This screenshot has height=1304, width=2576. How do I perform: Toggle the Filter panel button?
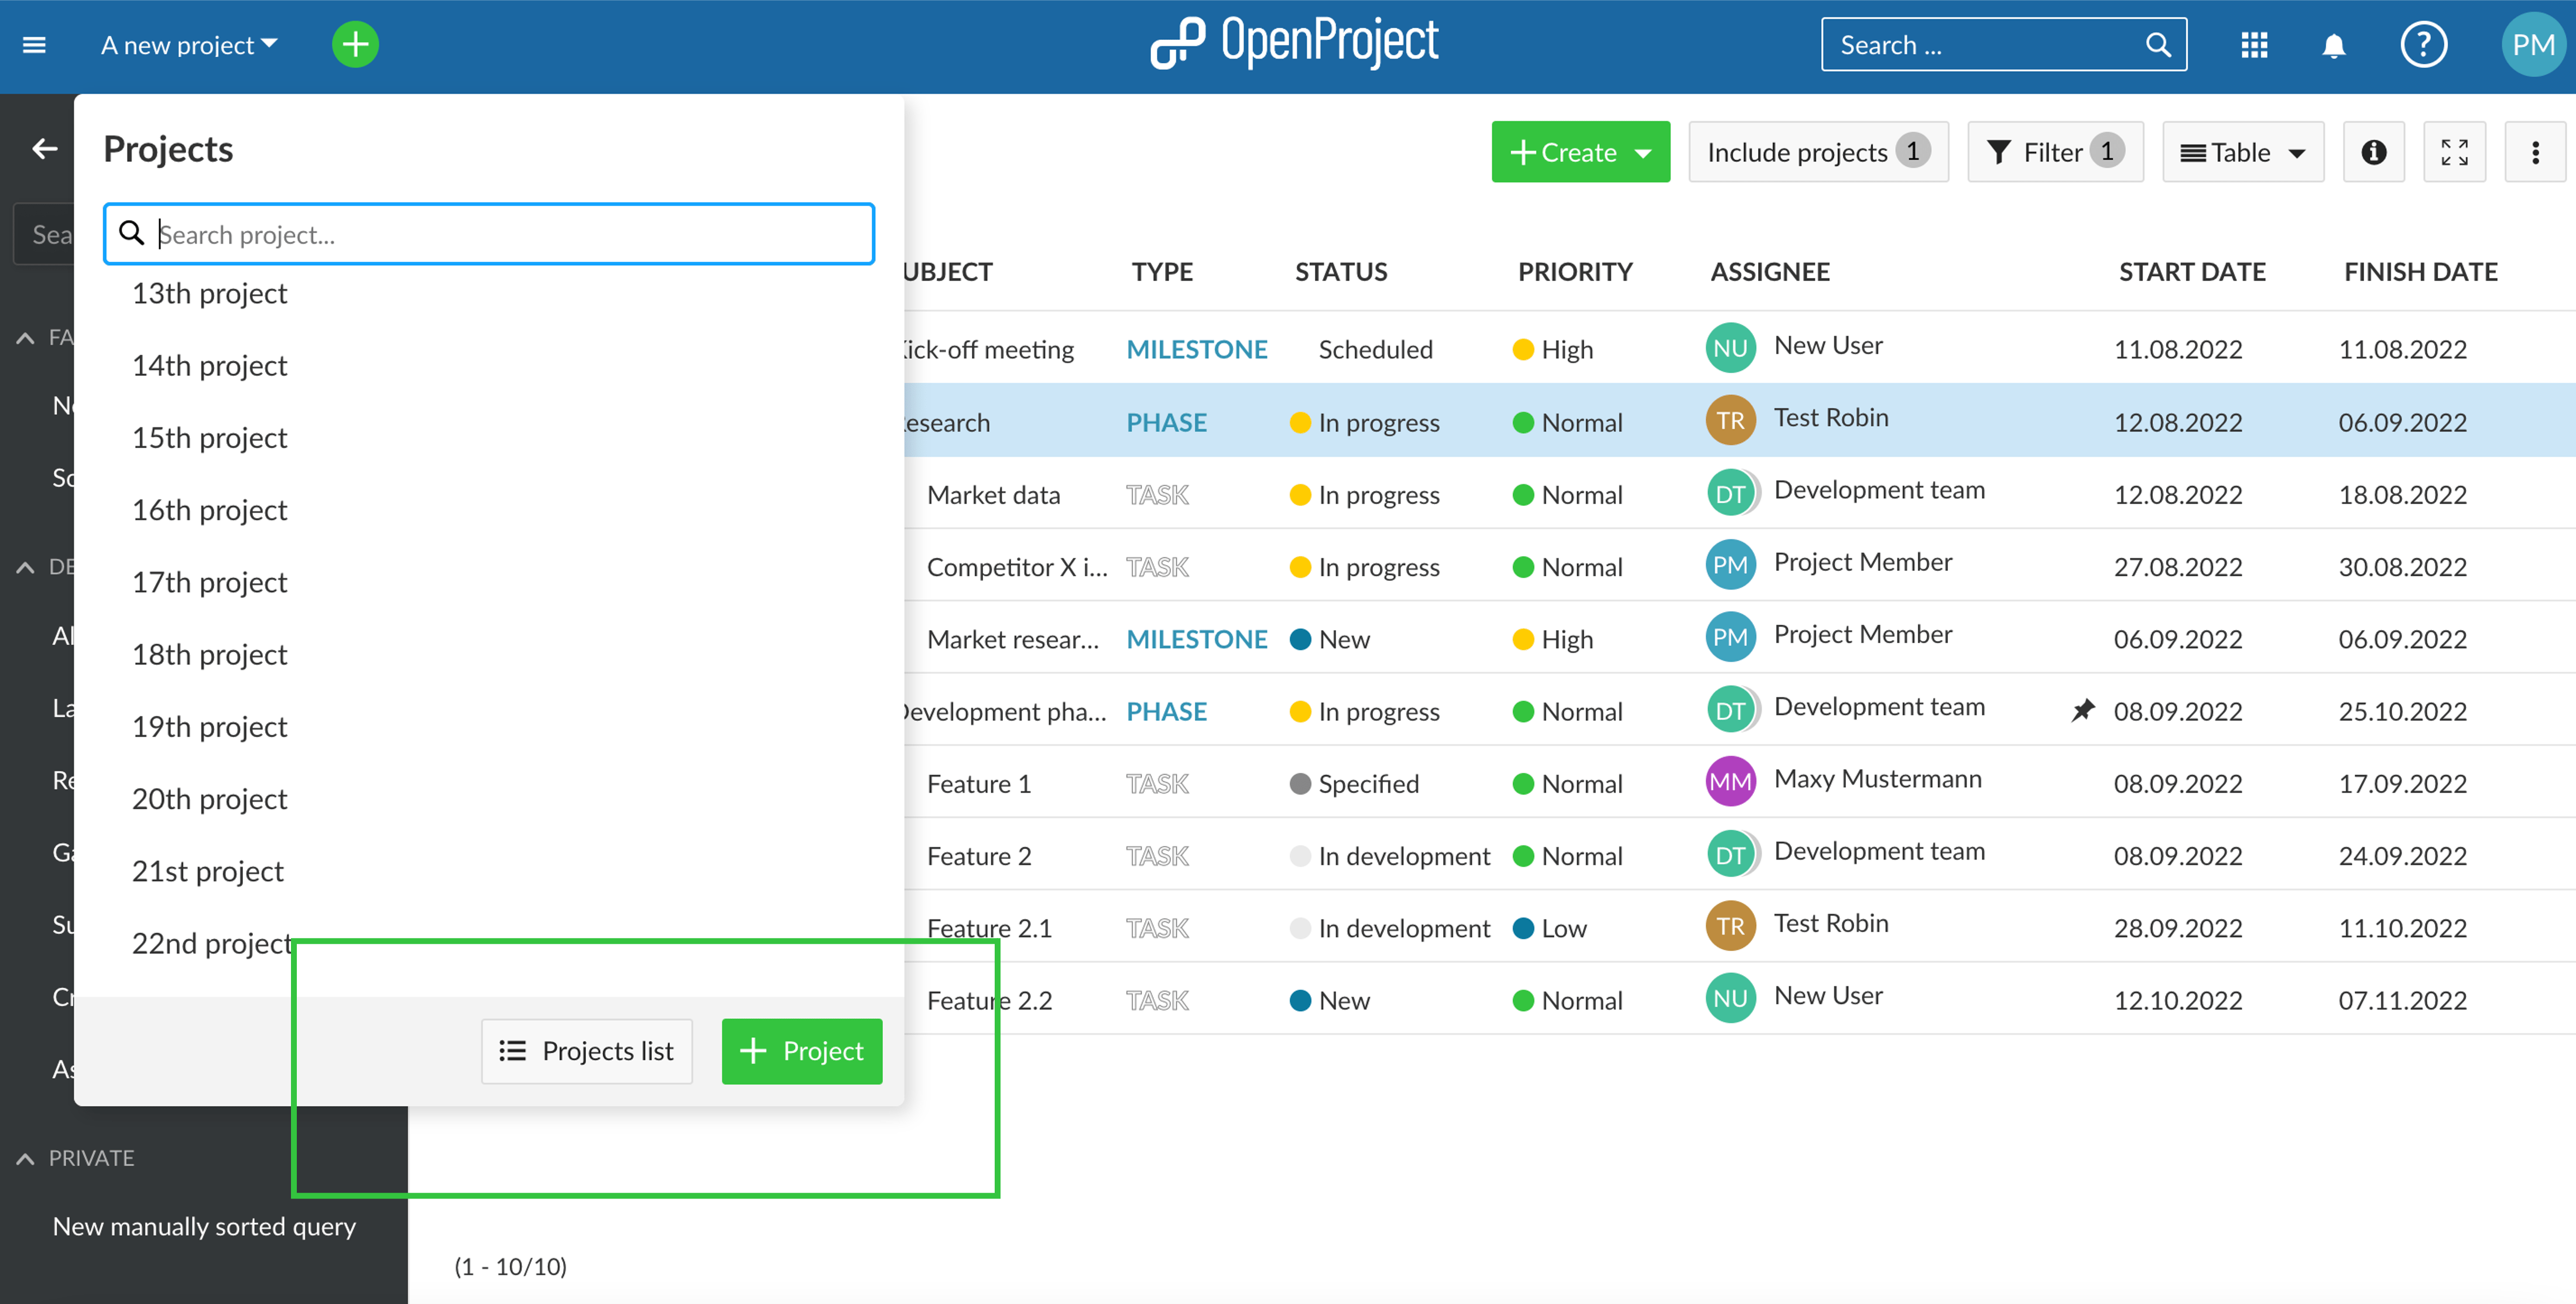point(2054,152)
